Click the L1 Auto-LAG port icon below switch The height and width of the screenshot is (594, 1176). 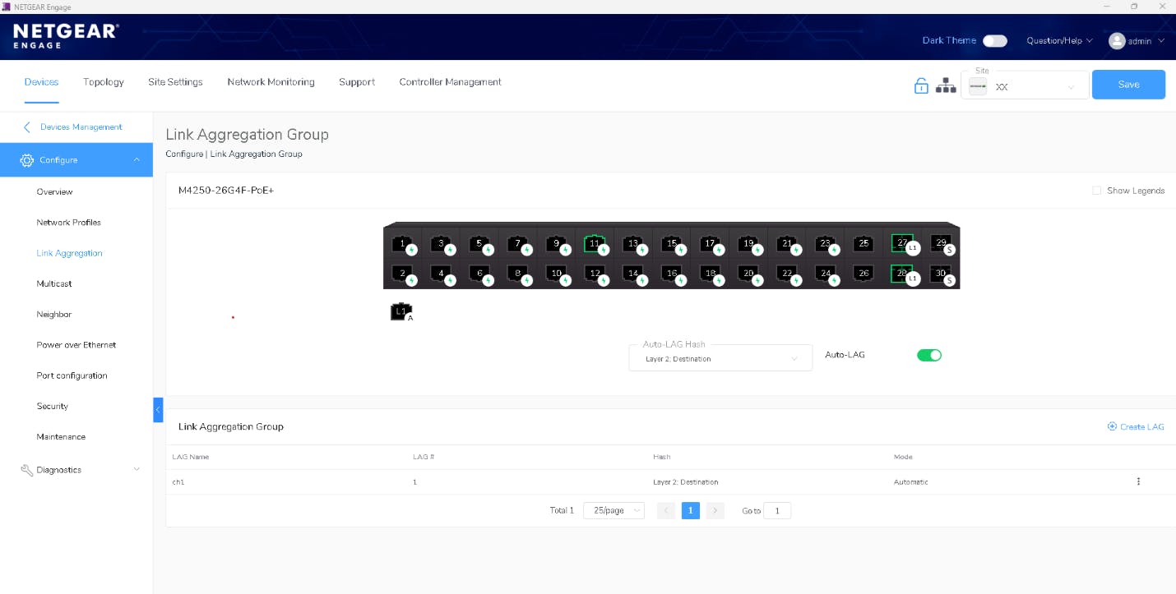coord(400,312)
